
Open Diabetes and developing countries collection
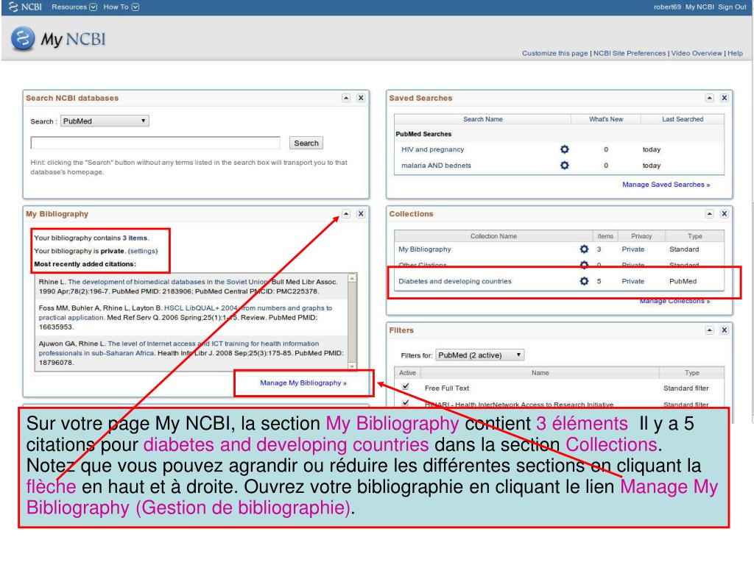(x=454, y=281)
